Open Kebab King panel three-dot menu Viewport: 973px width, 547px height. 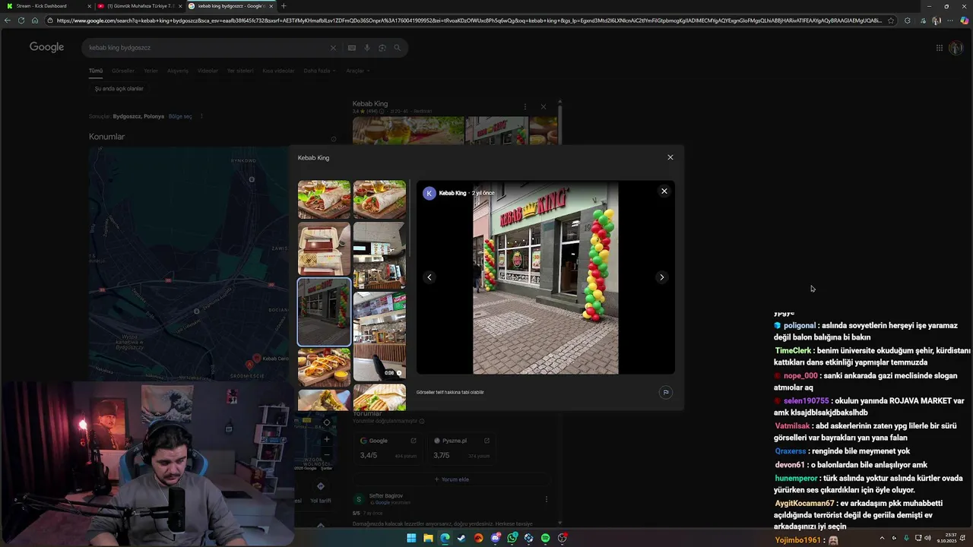(x=525, y=107)
